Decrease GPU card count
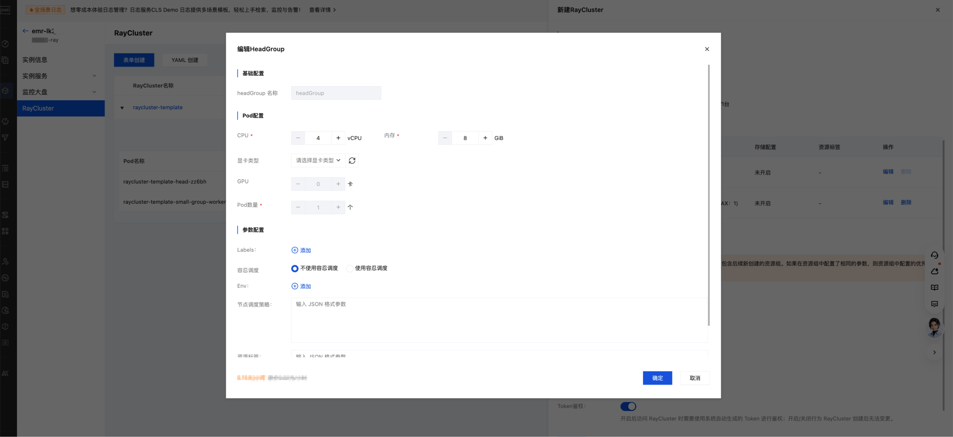The width and height of the screenshot is (953, 437). (x=298, y=184)
